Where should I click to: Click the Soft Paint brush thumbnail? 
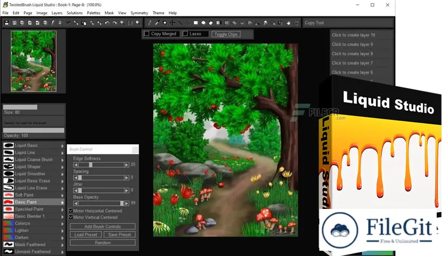click(x=8, y=195)
